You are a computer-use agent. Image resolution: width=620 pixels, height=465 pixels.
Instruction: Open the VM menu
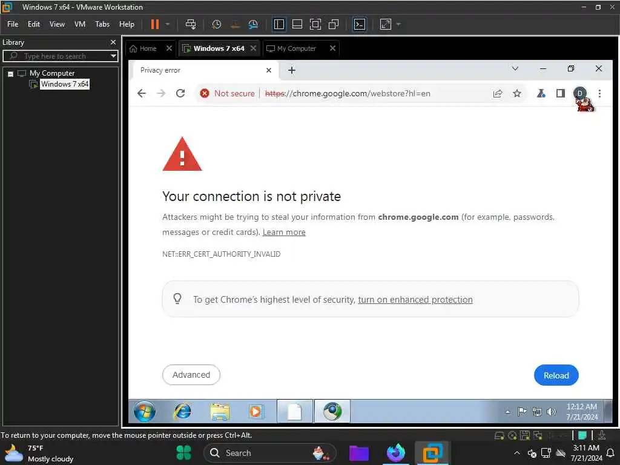point(80,24)
